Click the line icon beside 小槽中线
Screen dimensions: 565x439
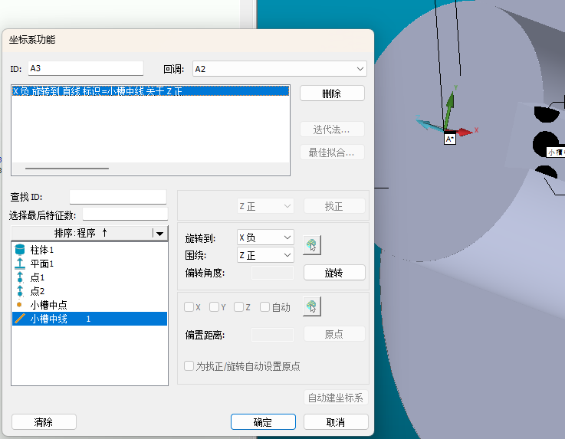20,319
